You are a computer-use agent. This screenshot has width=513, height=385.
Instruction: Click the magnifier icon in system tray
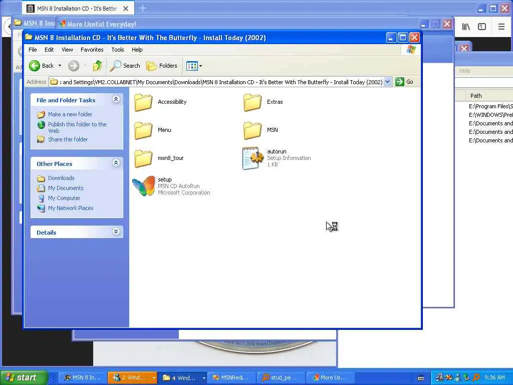pyautogui.click(x=476, y=378)
